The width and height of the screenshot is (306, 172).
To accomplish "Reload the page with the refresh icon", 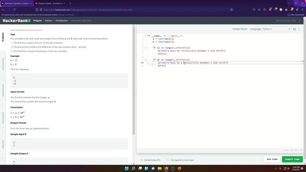I will [14, 10].
